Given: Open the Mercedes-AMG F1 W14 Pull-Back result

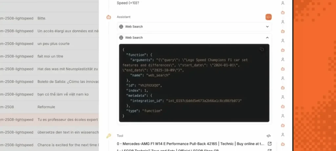Looking at the screenshot, I should coord(190,144).
